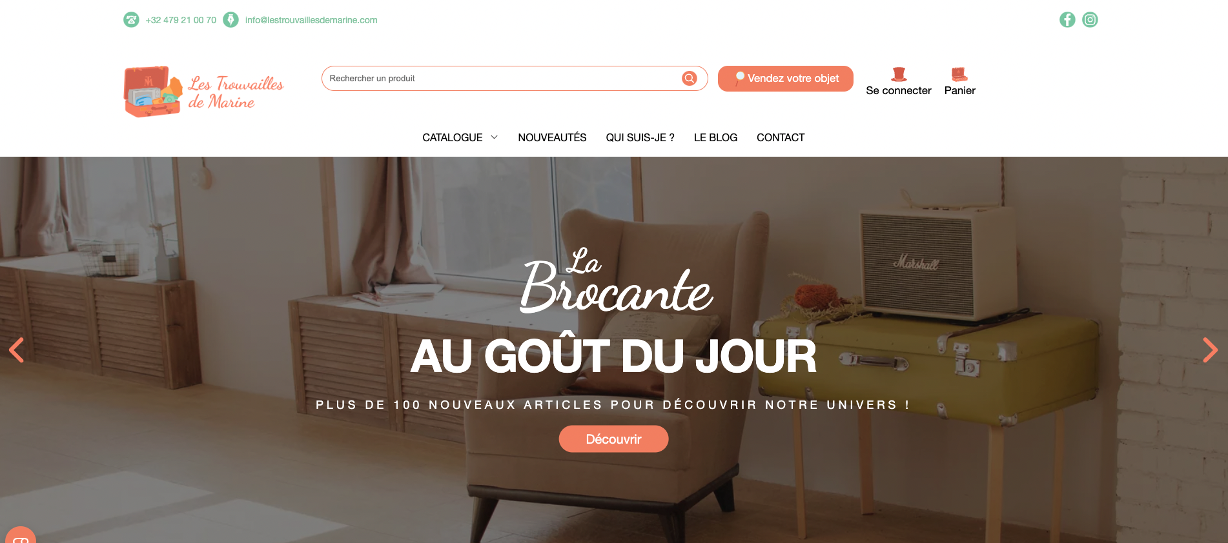Click the top hat login icon
Image resolution: width=1228 pixels, height=543 pixels.
(899, 74)
